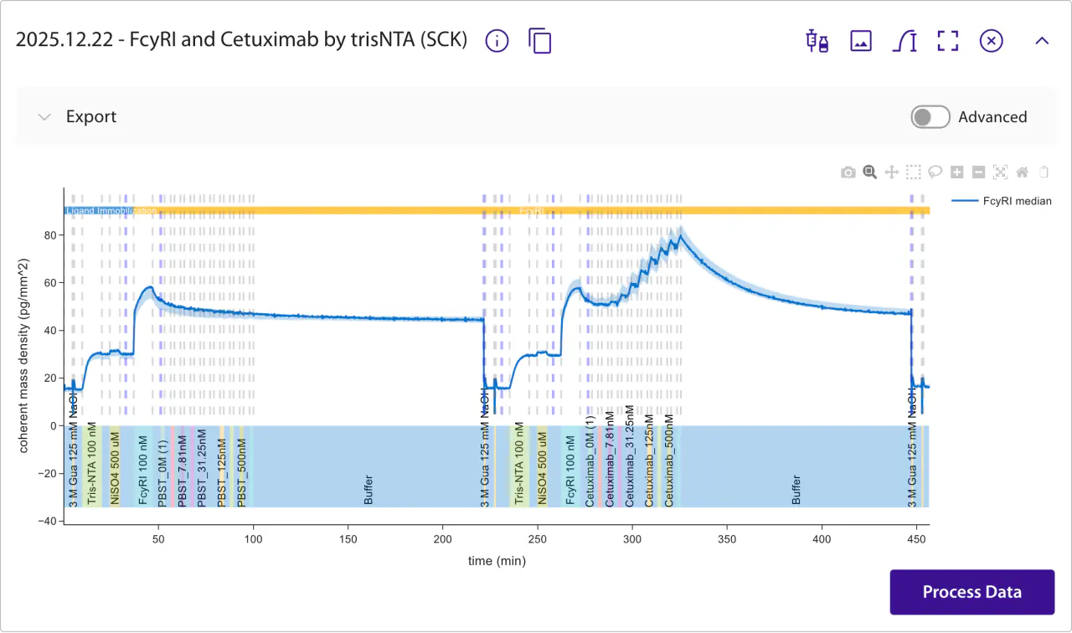Click the clipboard icon in plot toolbar

point(1044,172)
